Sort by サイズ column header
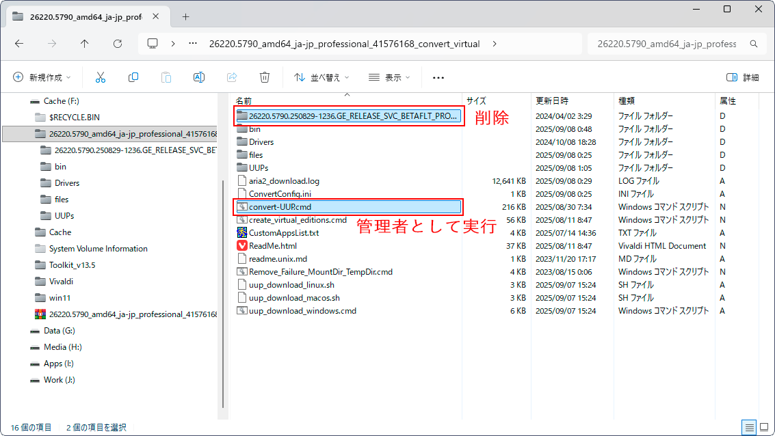775x436 pixels. (x=476, y=100)
